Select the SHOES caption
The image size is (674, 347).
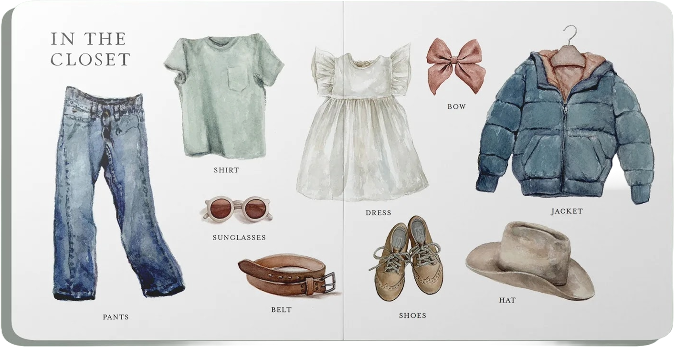[x=412, y=315]
